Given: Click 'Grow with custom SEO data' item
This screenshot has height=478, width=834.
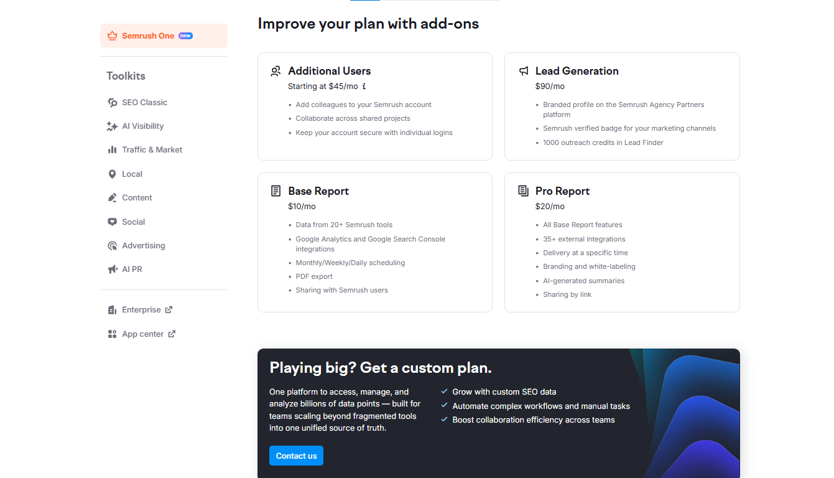Looking at the screenshot, I should (x=504, y=391).
